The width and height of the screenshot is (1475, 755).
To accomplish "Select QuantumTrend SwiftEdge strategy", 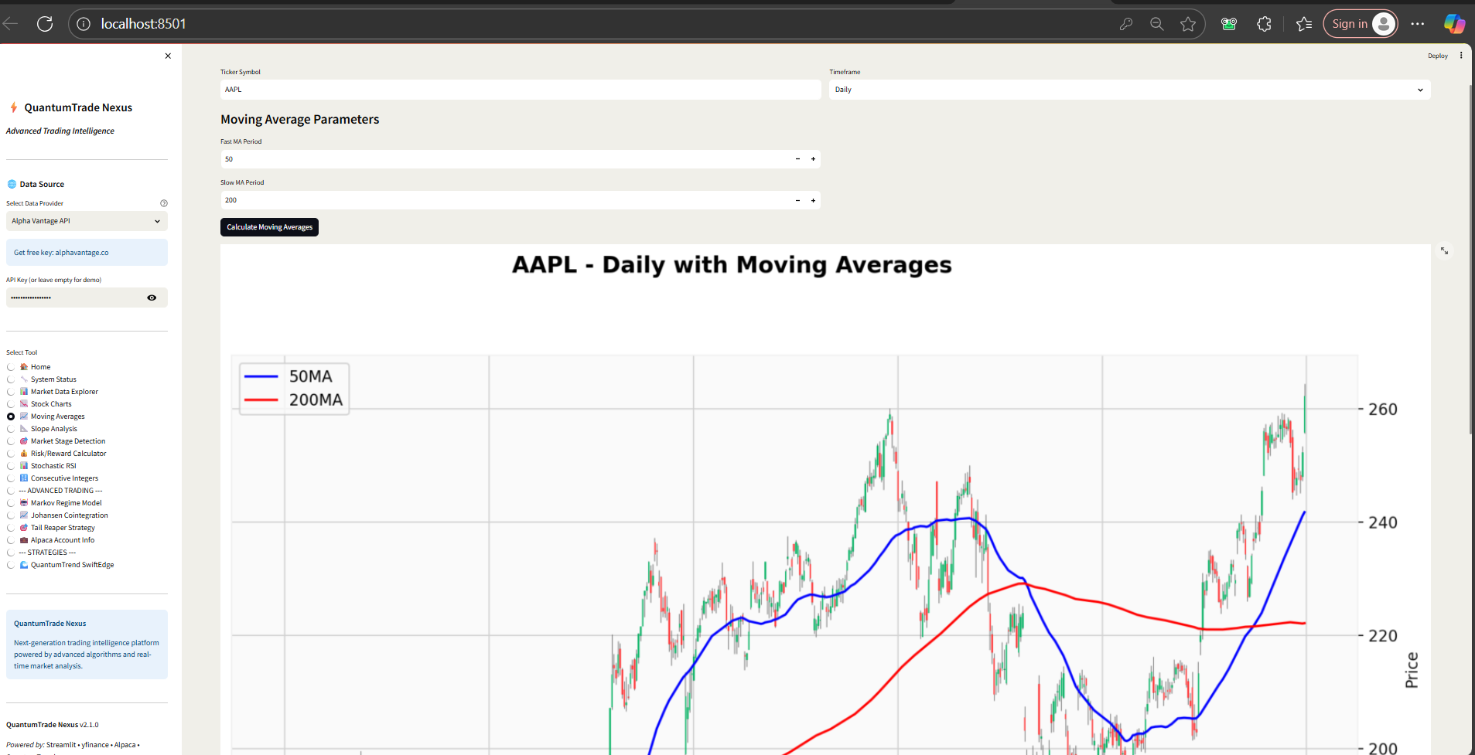I will point(11,565).
